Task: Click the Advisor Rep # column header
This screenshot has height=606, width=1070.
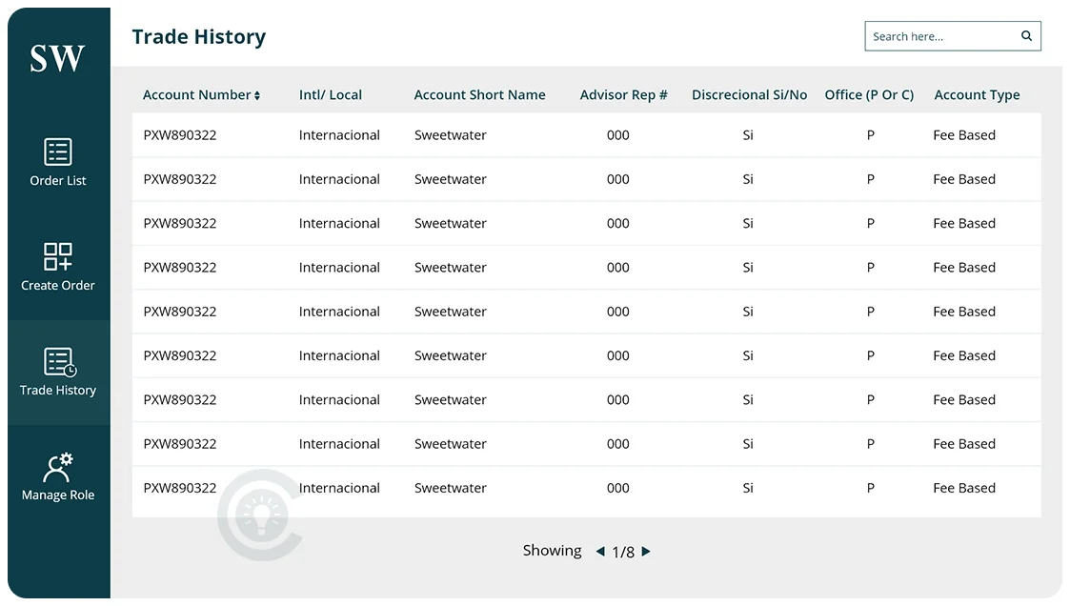Action: coord(623,95)
